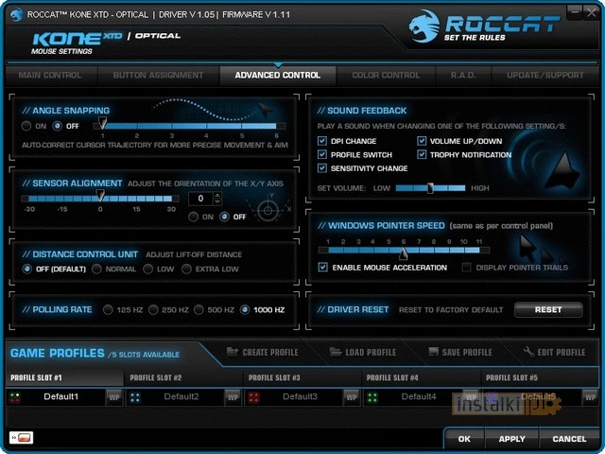Click the sensor alignment value field

tap(200, 199)
